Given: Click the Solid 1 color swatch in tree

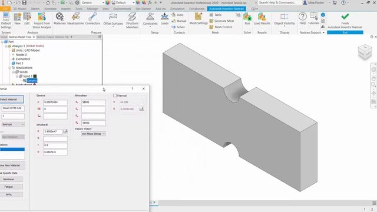Looking at the screenshot, I should pos(35,76).
